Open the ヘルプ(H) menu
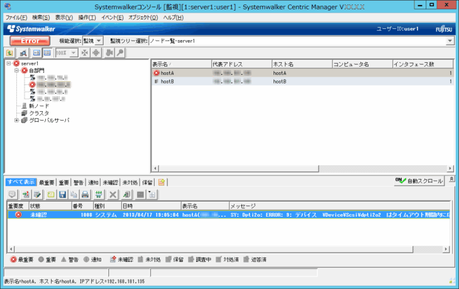 coord(174,18)
